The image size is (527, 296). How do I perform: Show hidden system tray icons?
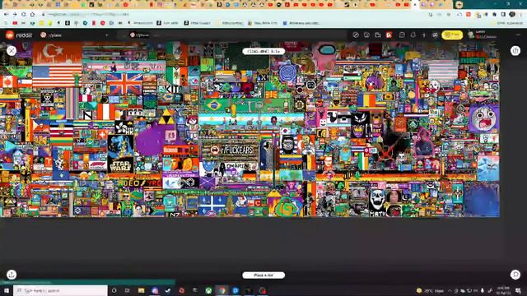tap(450, 290)
